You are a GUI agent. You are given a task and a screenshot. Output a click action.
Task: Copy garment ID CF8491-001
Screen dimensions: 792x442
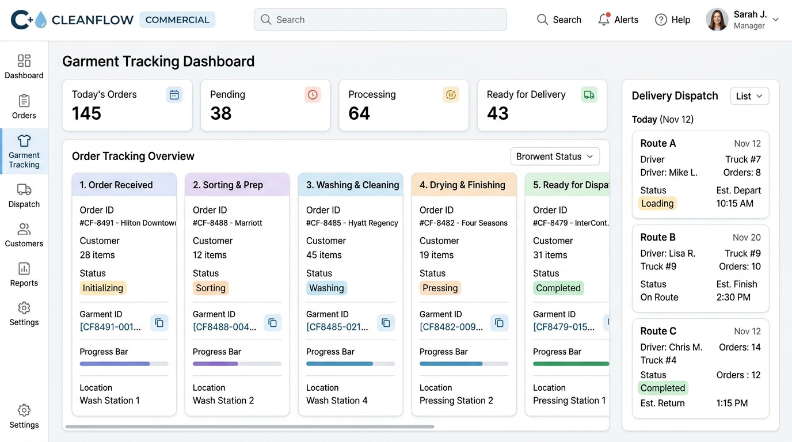point(159,323)
